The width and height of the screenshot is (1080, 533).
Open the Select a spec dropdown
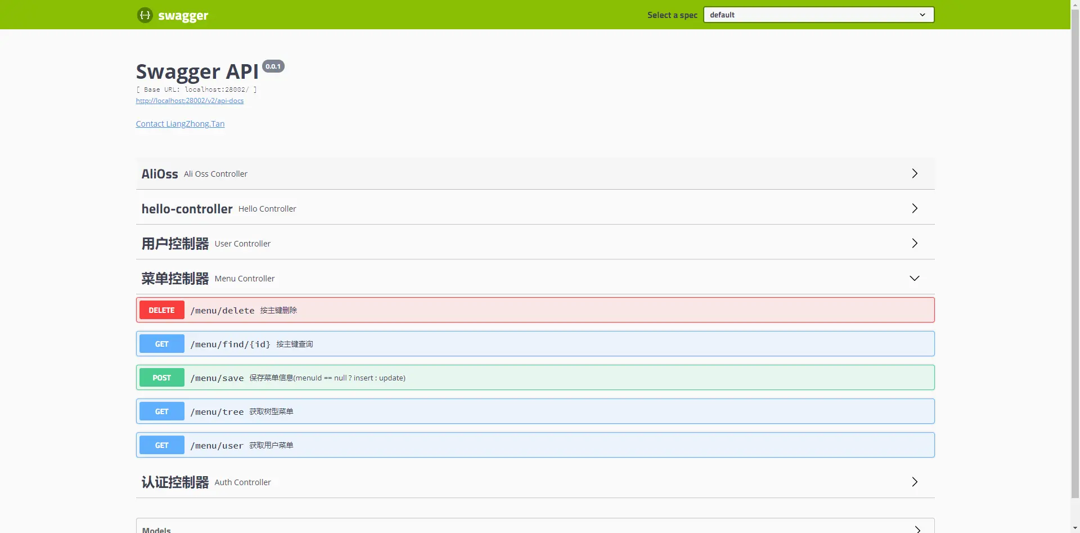pos(818,15)
